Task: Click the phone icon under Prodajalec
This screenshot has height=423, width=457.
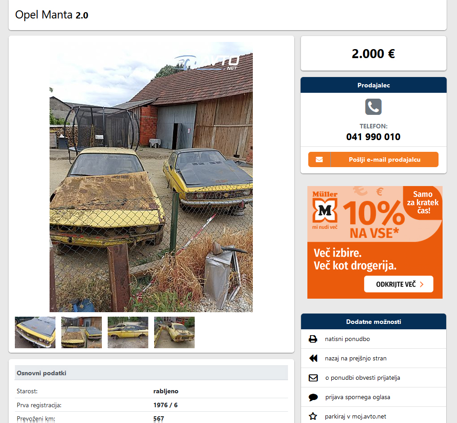Action: click(x=373, y=107)
